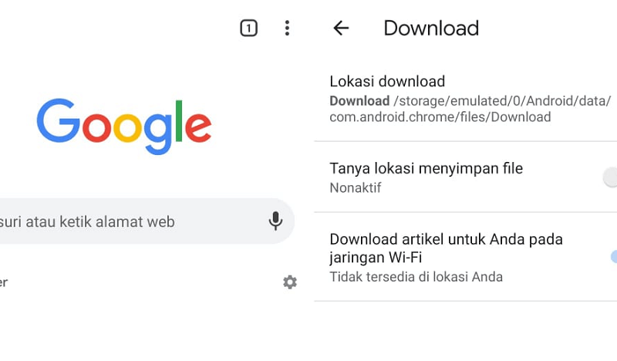Select the /storage/emulated/0 path text
The width and height of the screenshot is (617, 361).
(x=502, y=101)
